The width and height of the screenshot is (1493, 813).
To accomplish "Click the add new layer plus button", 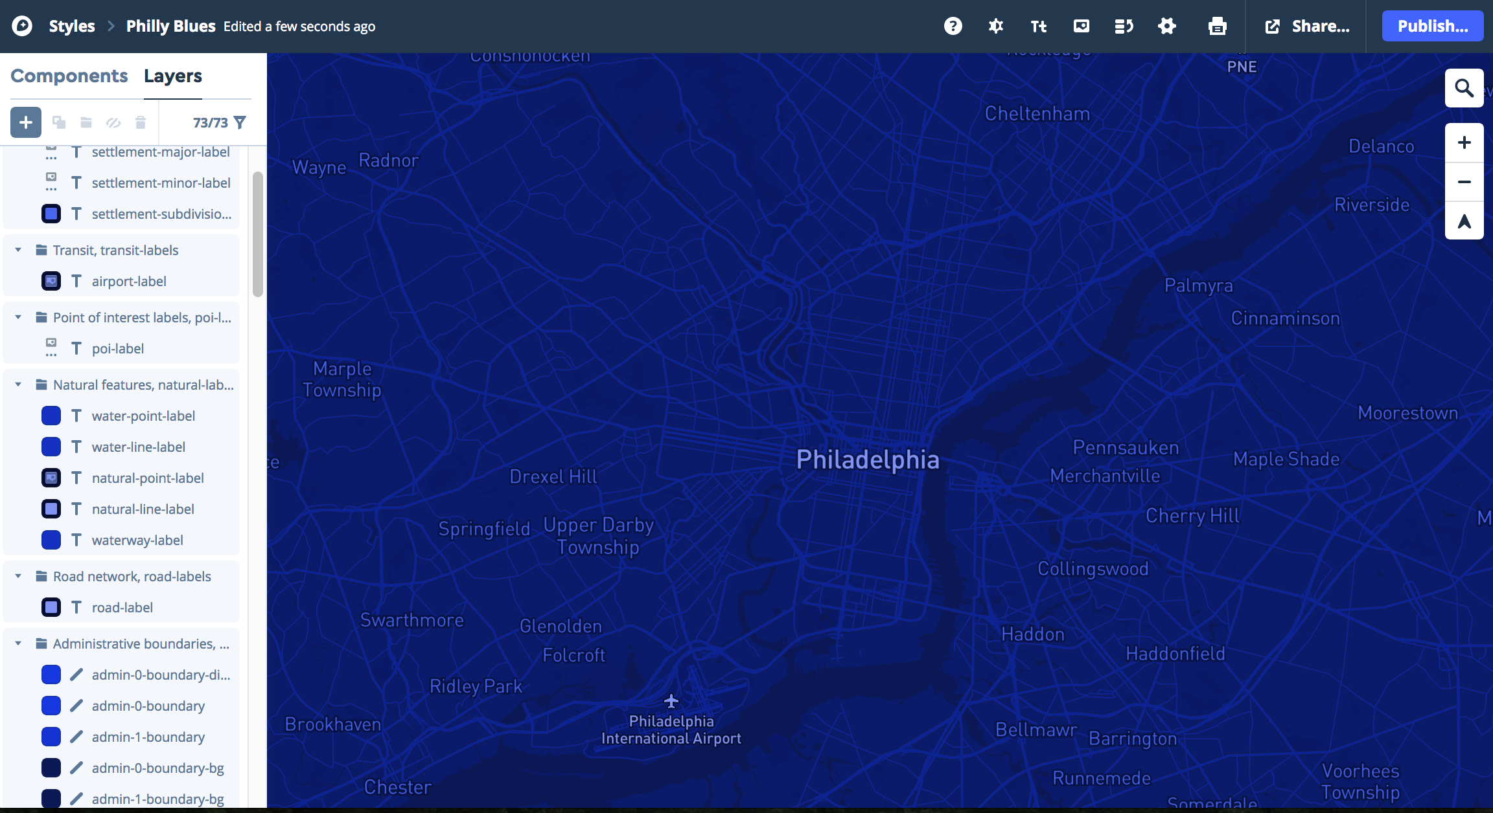I will pyautogui.click(x=26, y=122).
